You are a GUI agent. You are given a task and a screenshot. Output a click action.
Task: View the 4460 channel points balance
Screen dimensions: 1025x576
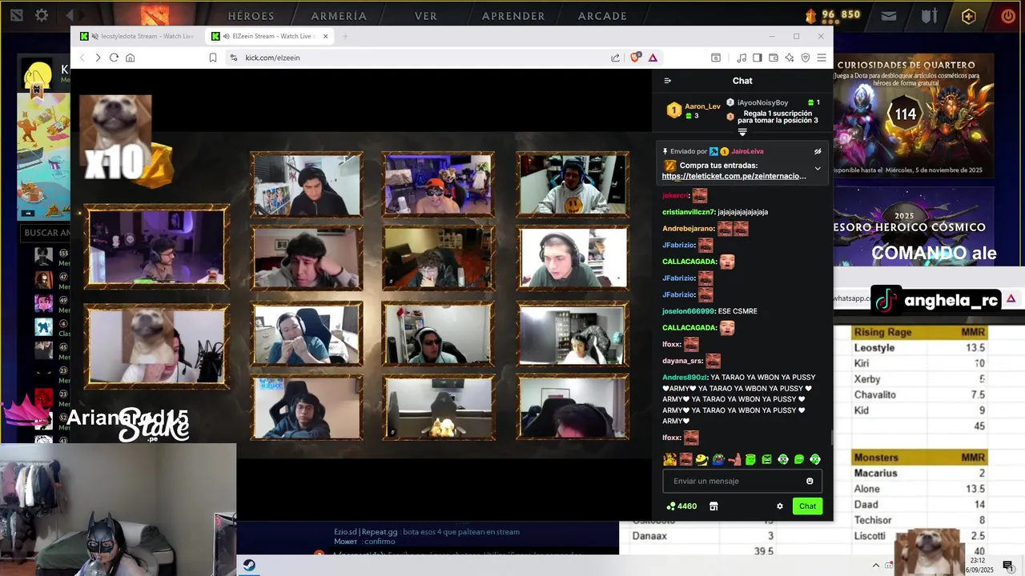[681, 506]
